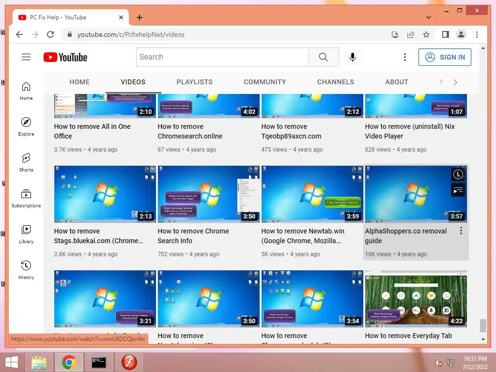Image resolution: width=496 pixels, height=372 pixels.
Task: Open Library in the sidebar
Action: pos(26,234)
